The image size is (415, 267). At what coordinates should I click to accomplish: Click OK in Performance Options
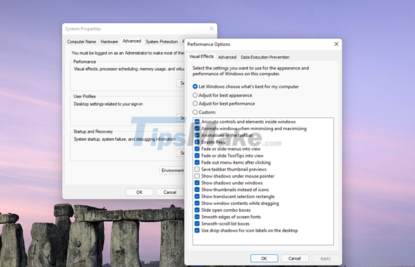[264, 259]
